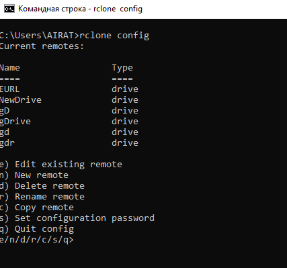
Task: Click the 'Current remotes:' line
Action: tap(42, 46)
